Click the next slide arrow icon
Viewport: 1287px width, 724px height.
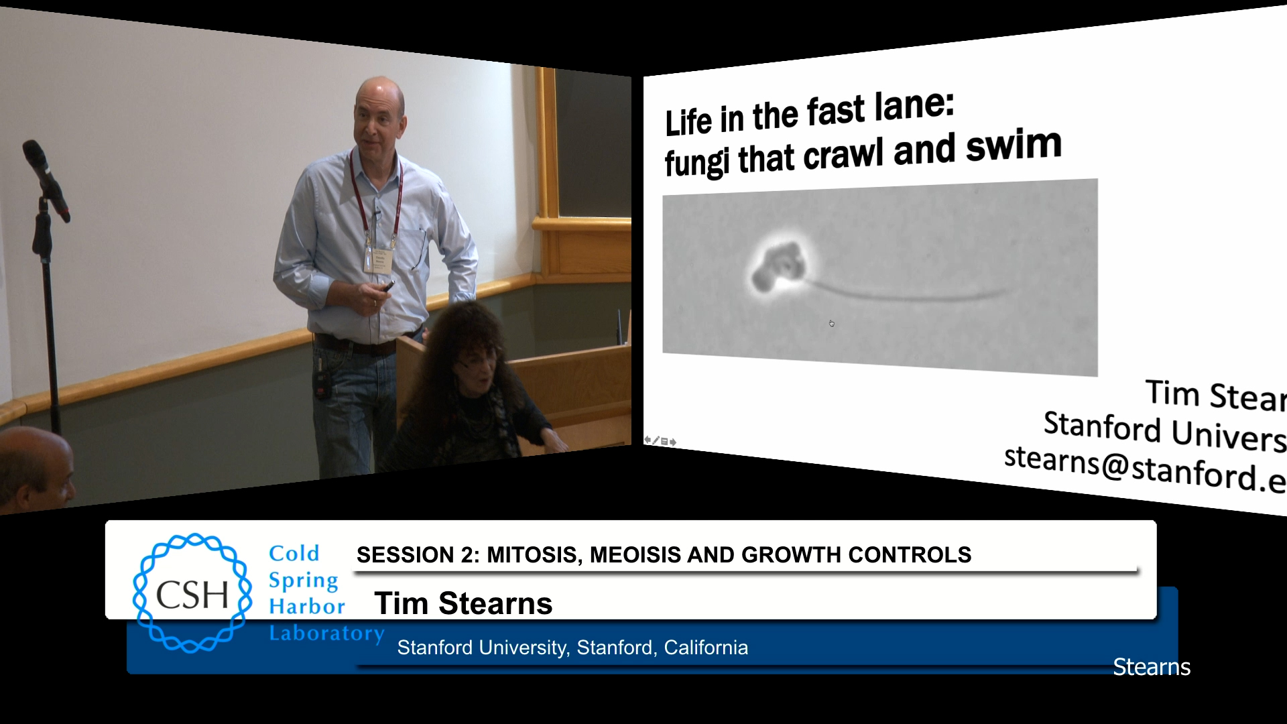(673, 442)
